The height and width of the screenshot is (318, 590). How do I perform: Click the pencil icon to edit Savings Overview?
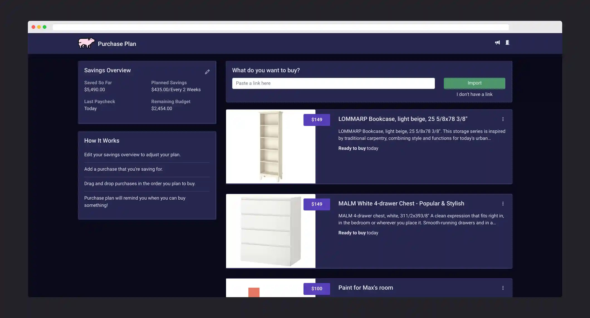coord(207,72)
